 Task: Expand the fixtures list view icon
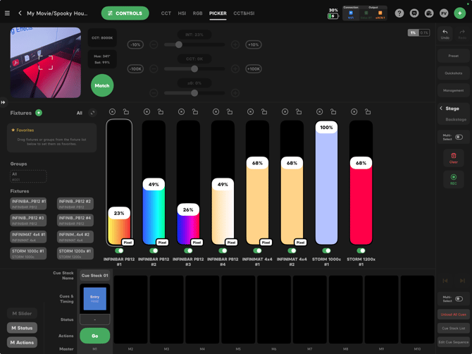(92, 113)
